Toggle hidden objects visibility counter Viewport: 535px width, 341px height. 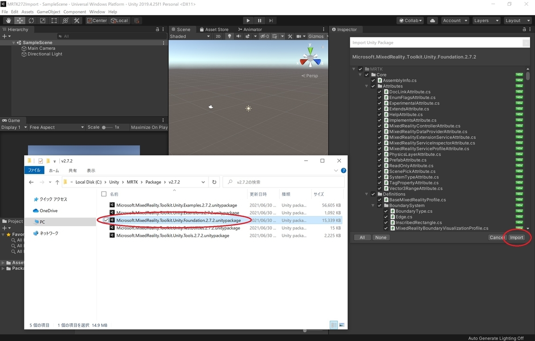265,37
